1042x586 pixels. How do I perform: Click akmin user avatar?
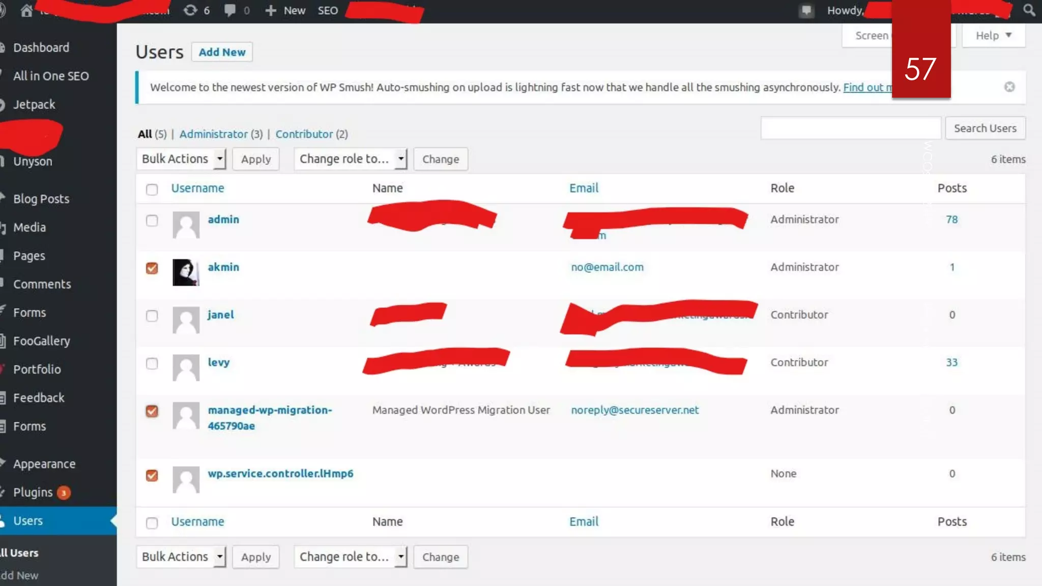click(x=186, y=272)
